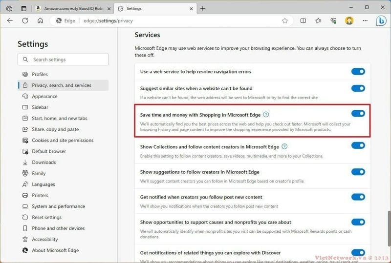Screen dimensions: 391x263
Task: Open the profile avatar icon
Action: click(x=349, y=21)
